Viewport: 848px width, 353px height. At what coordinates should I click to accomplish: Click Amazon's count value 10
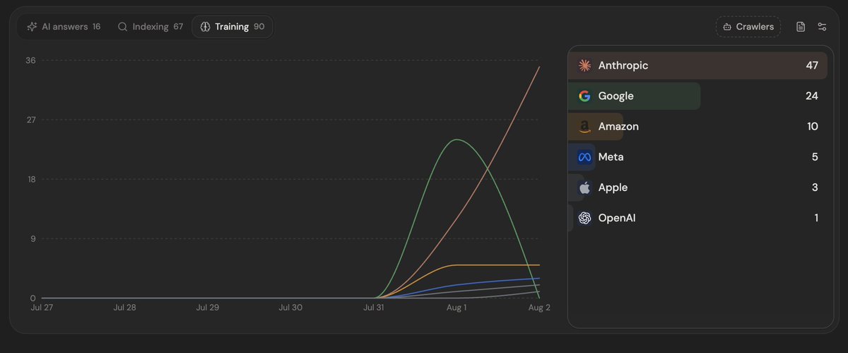[813, 127]
